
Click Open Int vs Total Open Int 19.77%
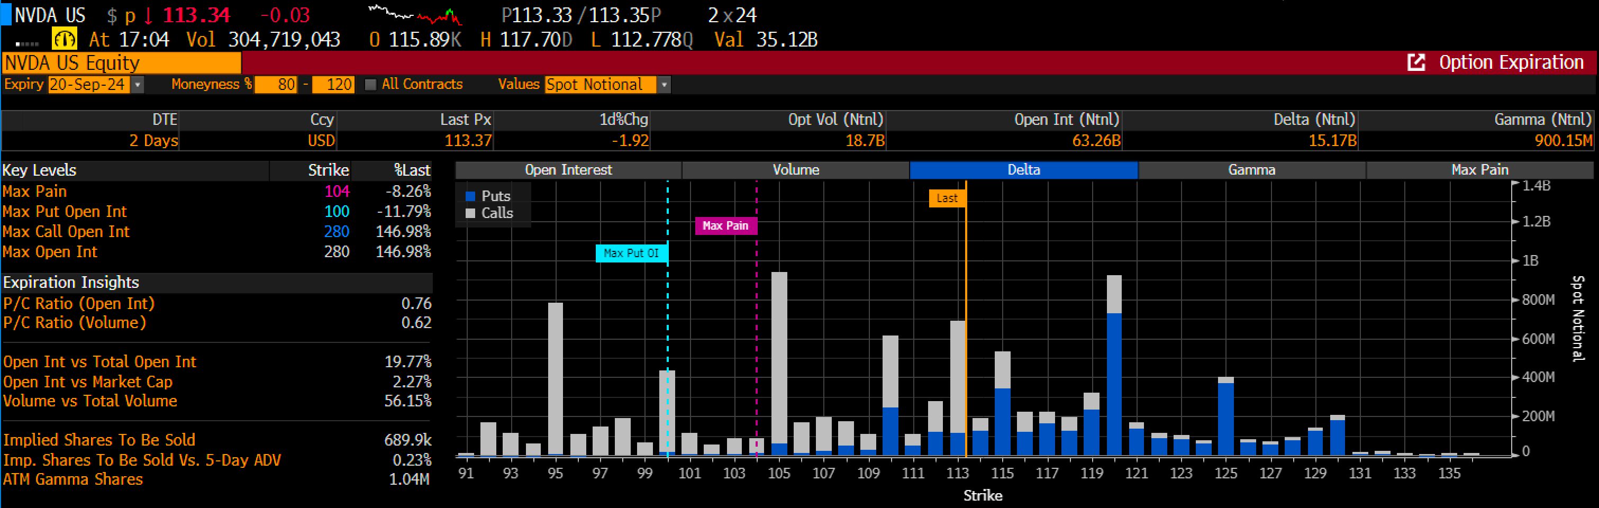tap(408, 361)
